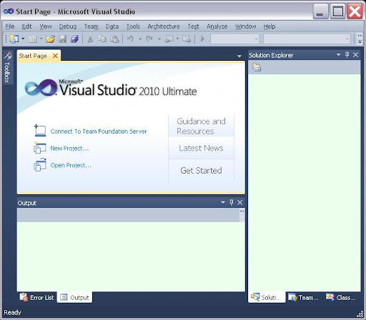Open the Tools menu
This screenshot has width=366, height=320.
133,26
